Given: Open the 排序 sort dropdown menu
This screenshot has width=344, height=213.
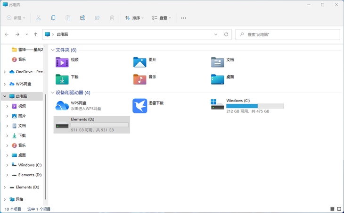Looking at the screenshot, I should coord(134,18).
